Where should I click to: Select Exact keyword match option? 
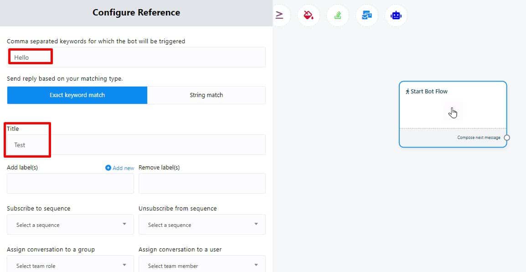(77, 95)
